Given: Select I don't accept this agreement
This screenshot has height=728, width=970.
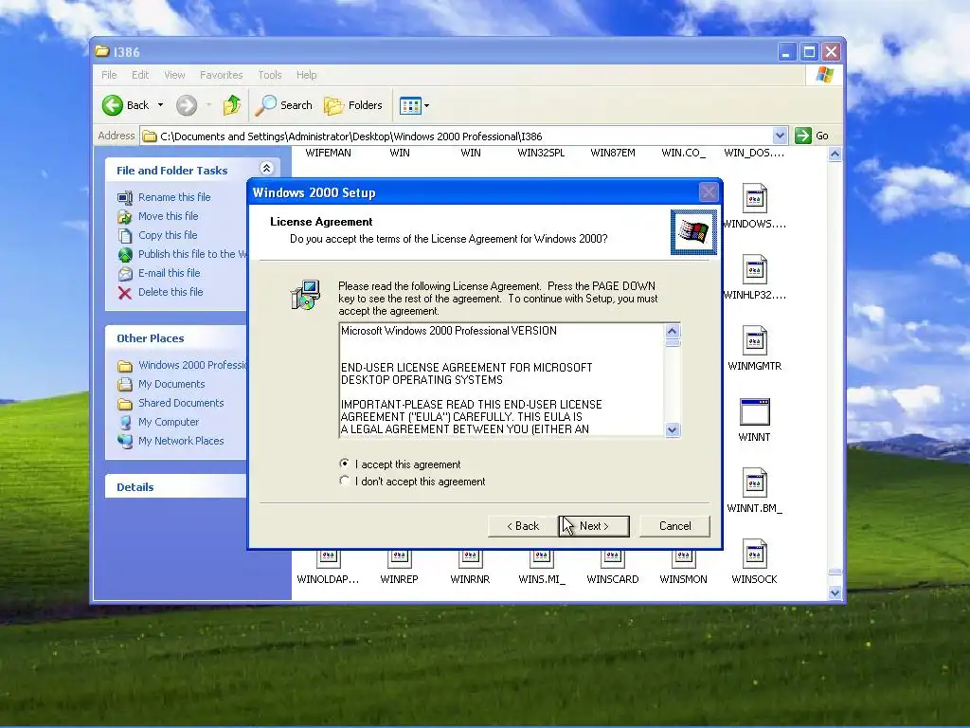Looking at the screenshot, I should (345, 481).
